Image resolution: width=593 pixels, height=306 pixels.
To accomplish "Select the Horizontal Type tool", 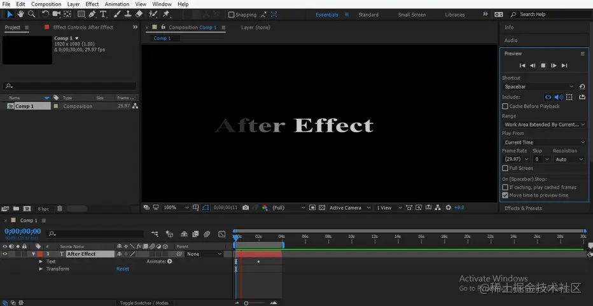I will [103, 15].
